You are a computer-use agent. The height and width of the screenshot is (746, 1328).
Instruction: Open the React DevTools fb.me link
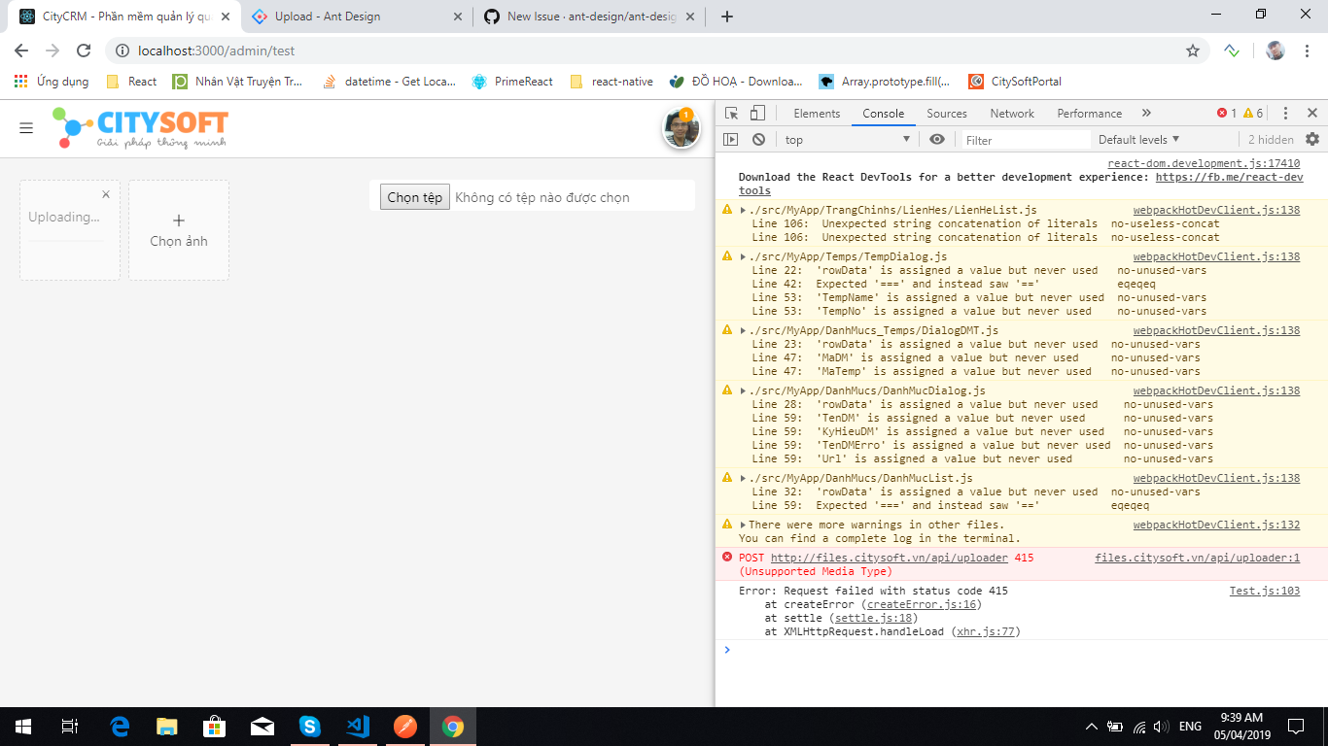coord(1230,177)
